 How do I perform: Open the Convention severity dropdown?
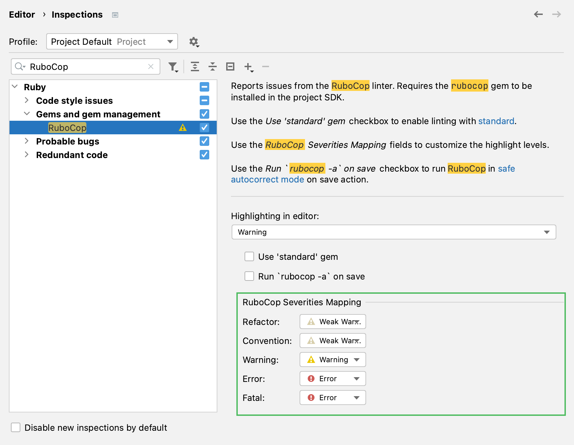coord(333,341)
